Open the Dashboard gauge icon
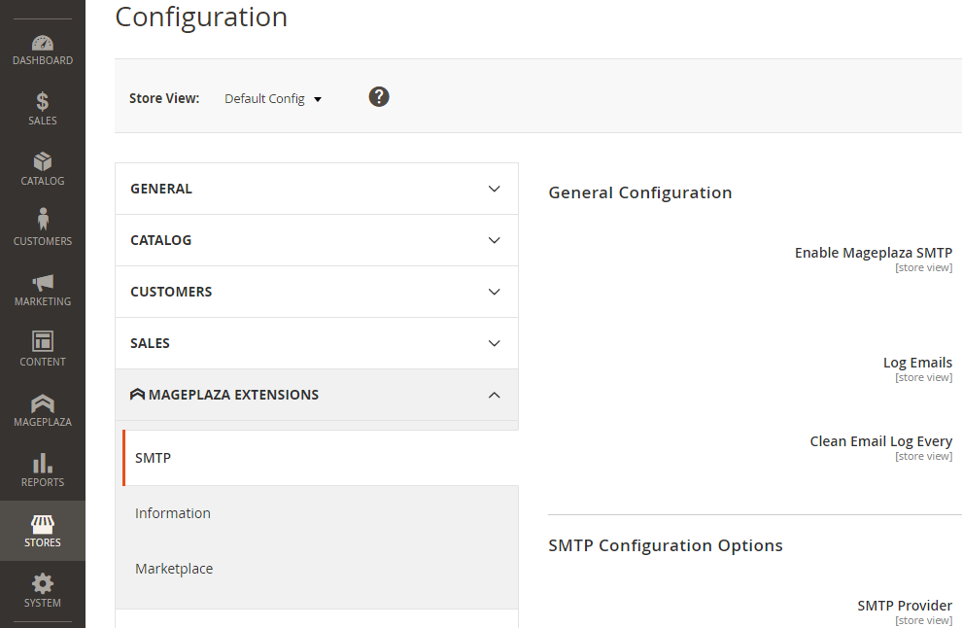Viewport: 962px width, 628px height. coord(42,44)
